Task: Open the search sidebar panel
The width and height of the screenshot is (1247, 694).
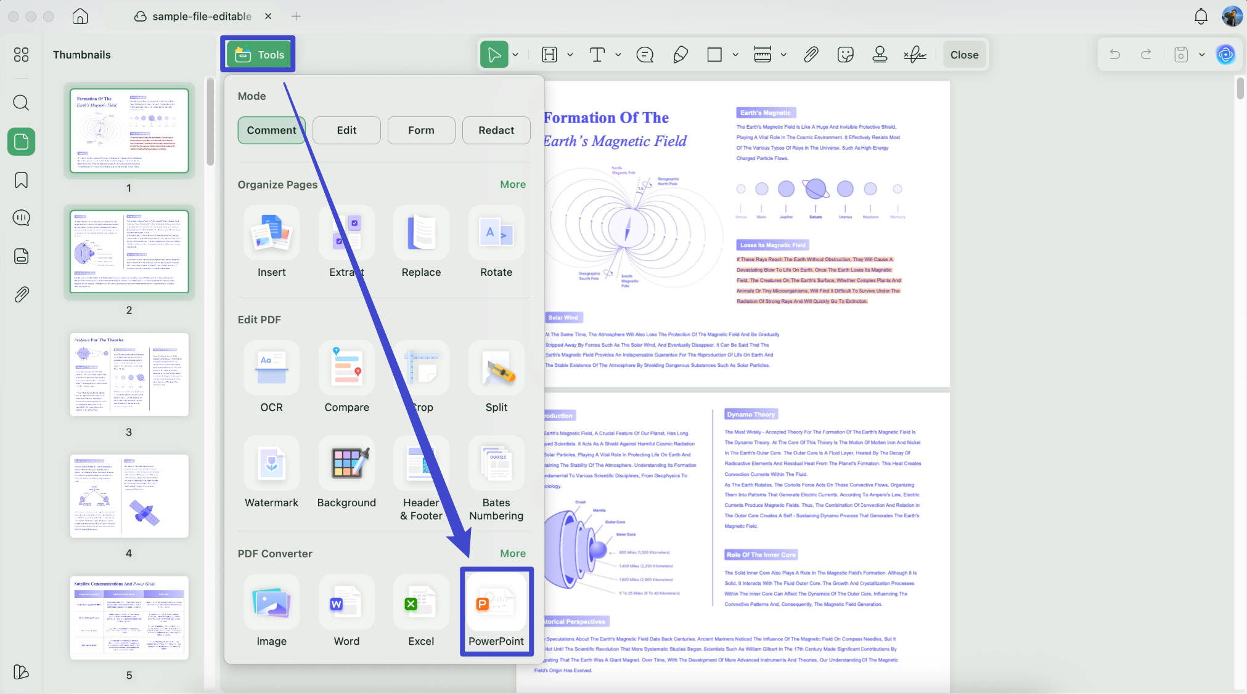Action: pos(21,102)
